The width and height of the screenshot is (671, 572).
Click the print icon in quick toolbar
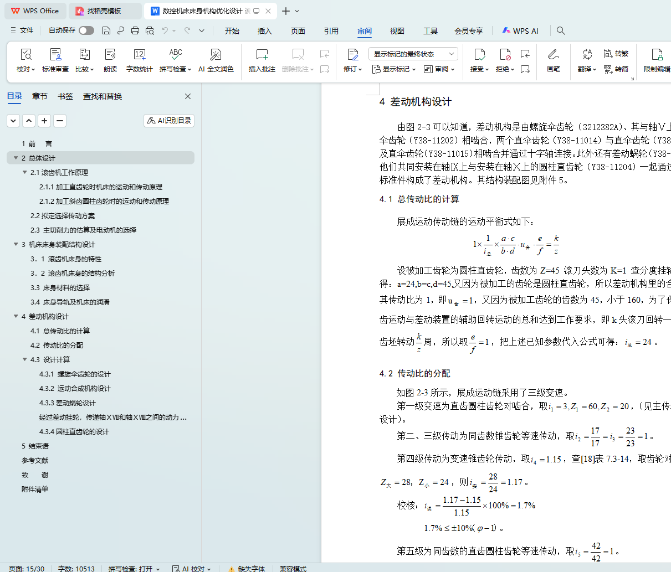tap(135, 31)
